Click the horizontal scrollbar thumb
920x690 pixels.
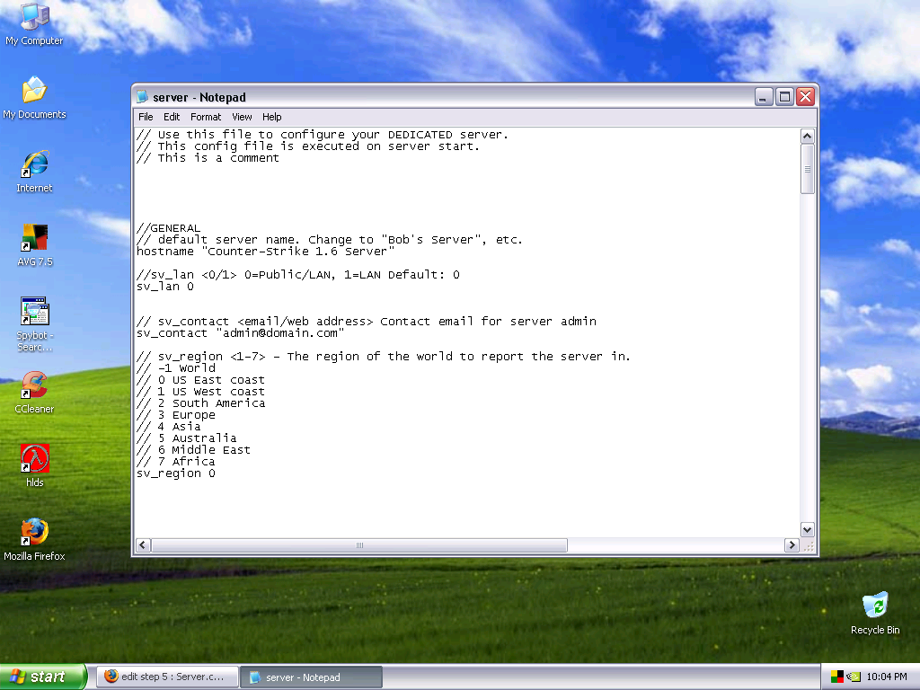click(359, 545)
